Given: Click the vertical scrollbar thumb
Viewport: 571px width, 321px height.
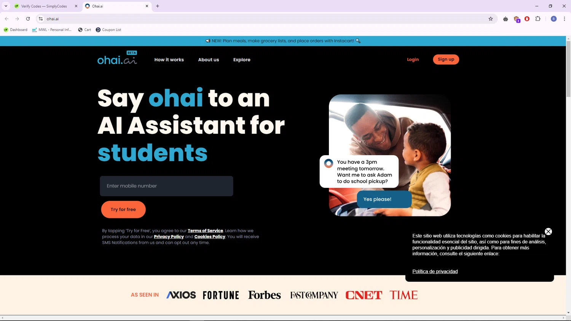Looking at the screenshot, I should (568, 68).
